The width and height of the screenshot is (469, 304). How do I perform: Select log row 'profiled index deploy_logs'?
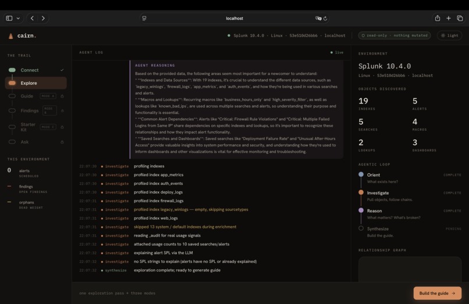211,192
